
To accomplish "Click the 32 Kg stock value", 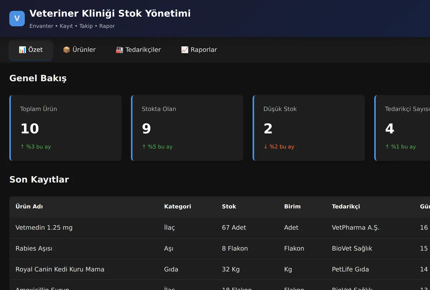I will click(x=231, y=269).
